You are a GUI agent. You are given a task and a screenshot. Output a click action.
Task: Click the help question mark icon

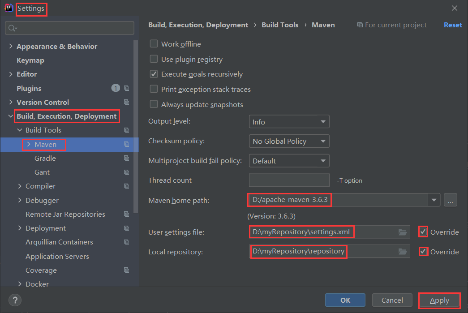(15, 300)
